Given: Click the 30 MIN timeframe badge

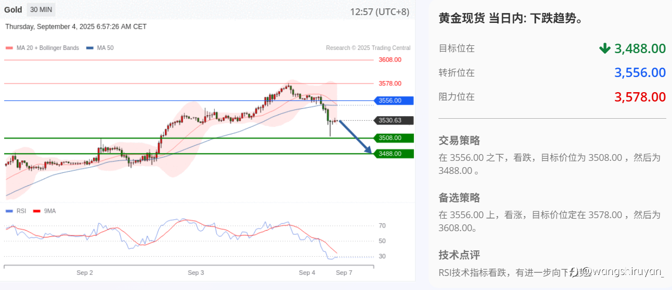Looking at the screenshot, I should click(41, 10).
